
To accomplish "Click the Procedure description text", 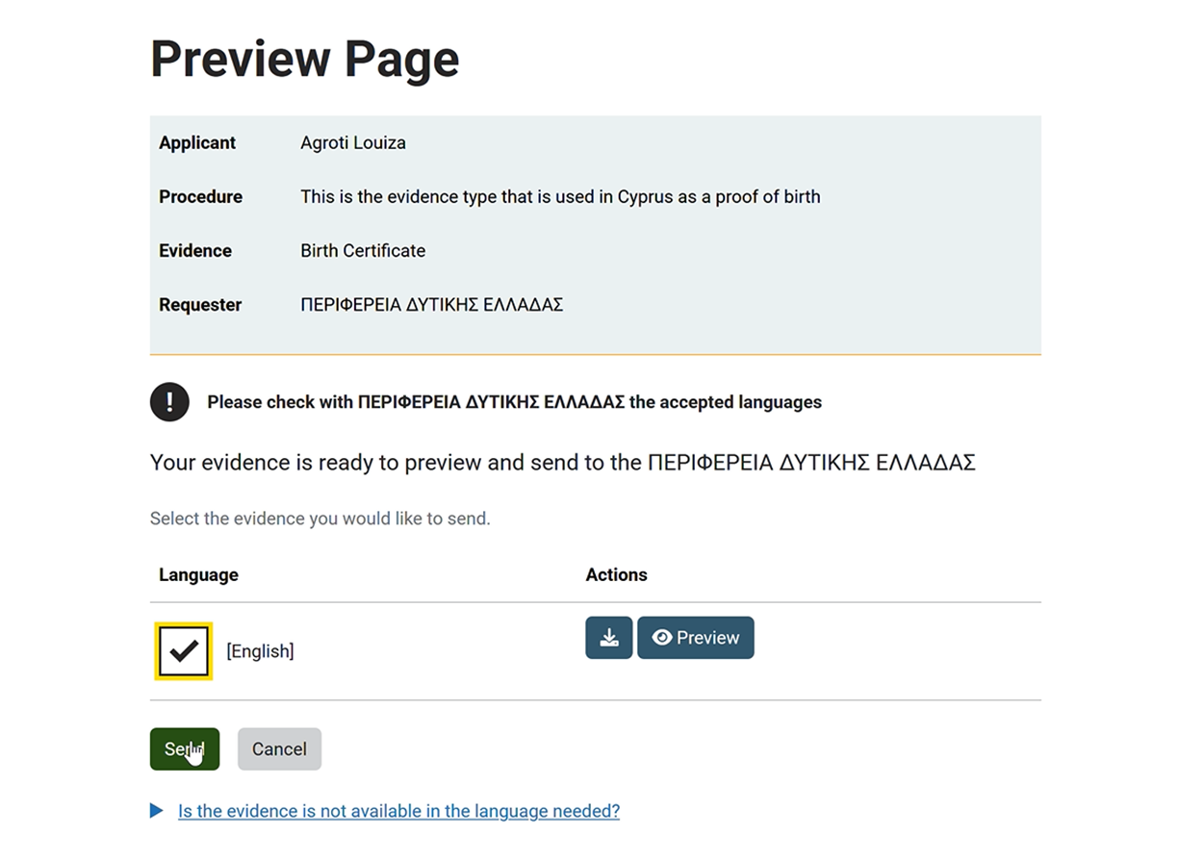I will [560, 196].
